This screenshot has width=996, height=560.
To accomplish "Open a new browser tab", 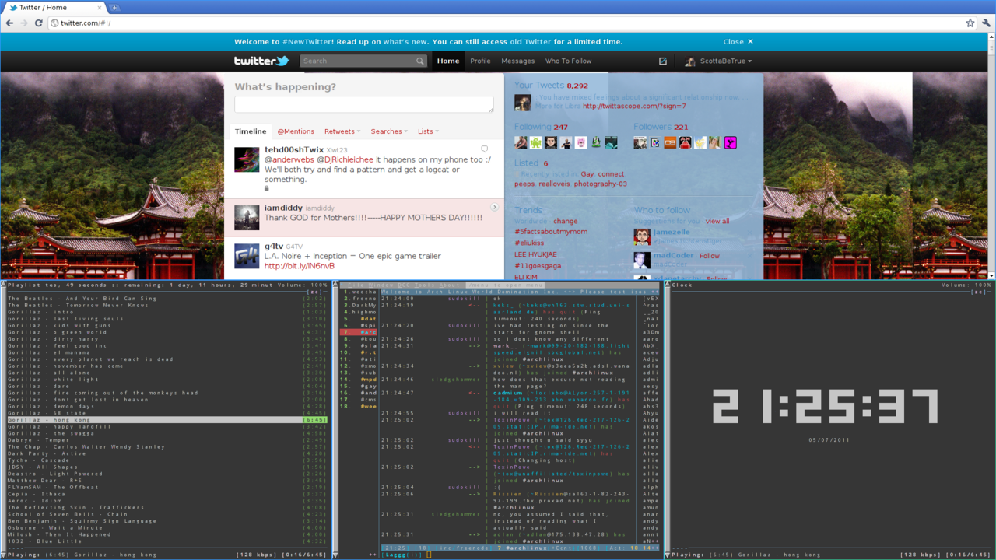I will [x=114, y=8].
